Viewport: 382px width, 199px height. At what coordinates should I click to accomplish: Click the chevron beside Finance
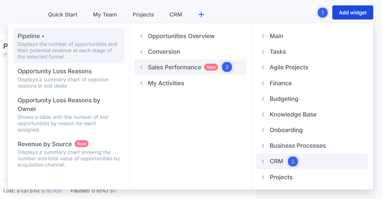pos(263,83)
